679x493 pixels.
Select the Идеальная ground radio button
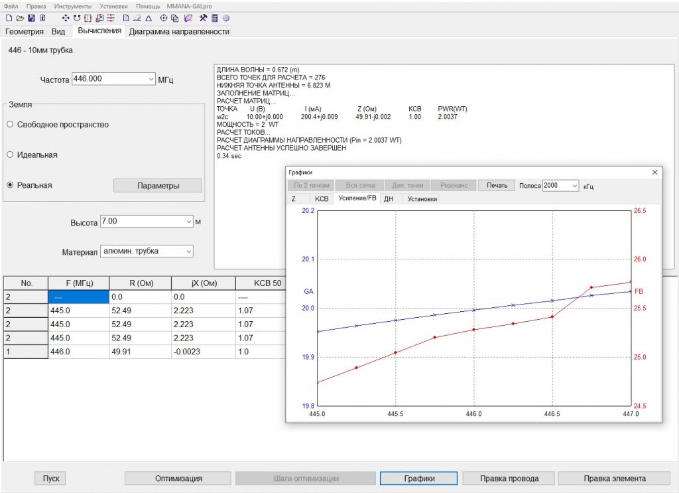pos(10,155)
